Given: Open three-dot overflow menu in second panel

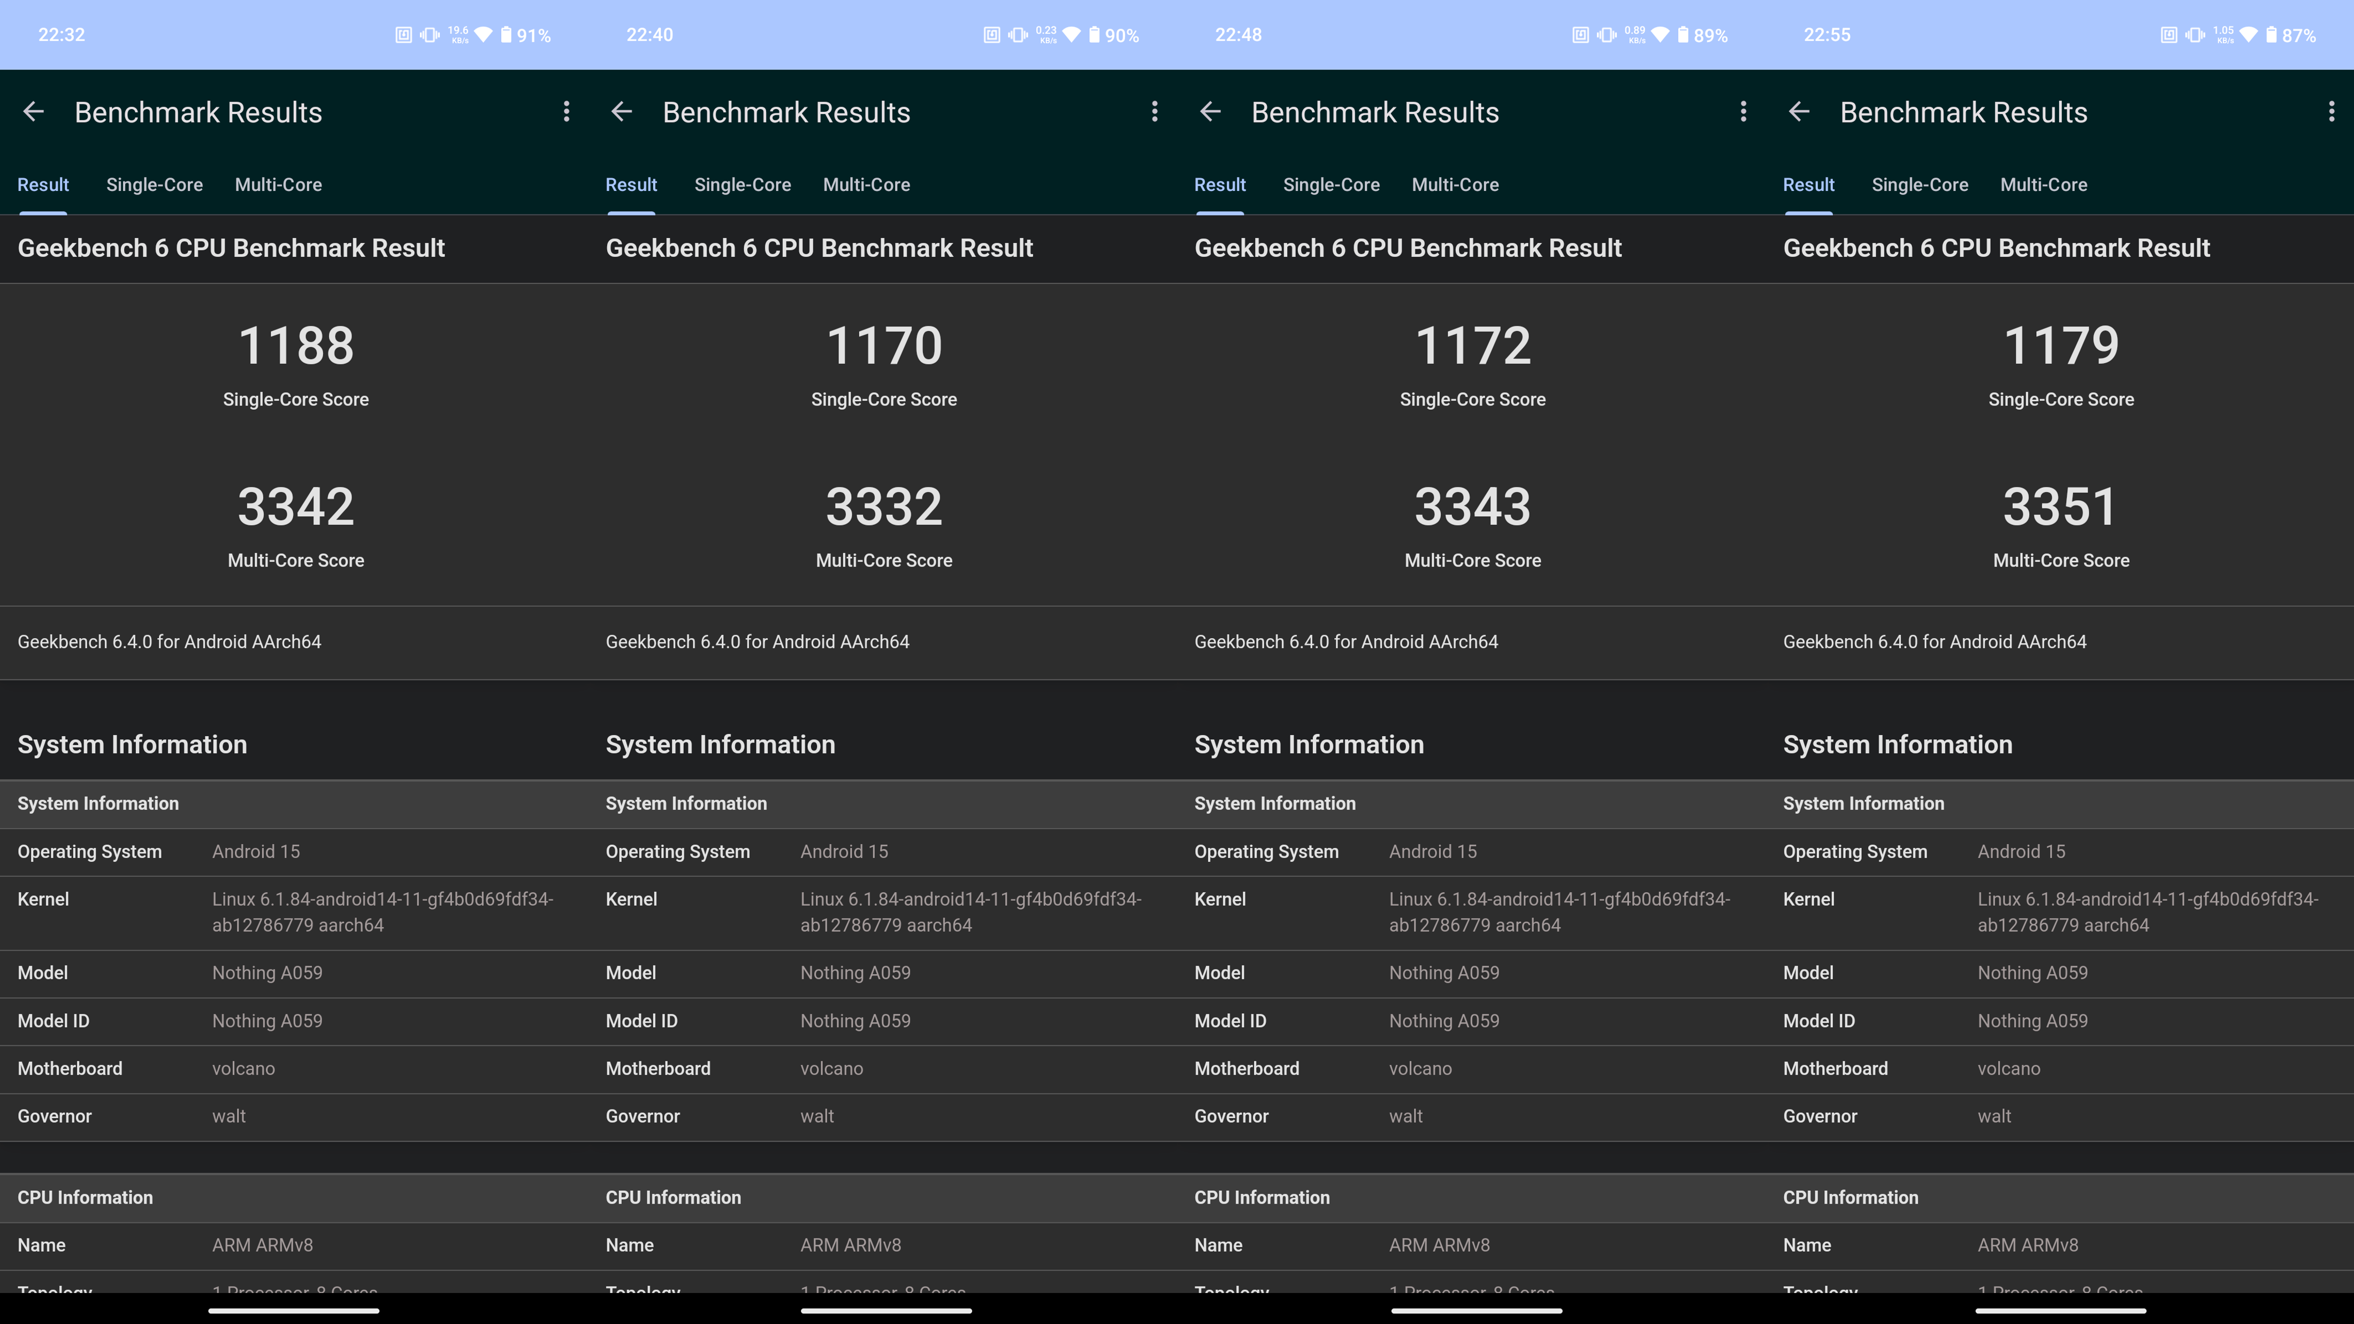Looking at the screenshot, I should (x=1155, y=111).
